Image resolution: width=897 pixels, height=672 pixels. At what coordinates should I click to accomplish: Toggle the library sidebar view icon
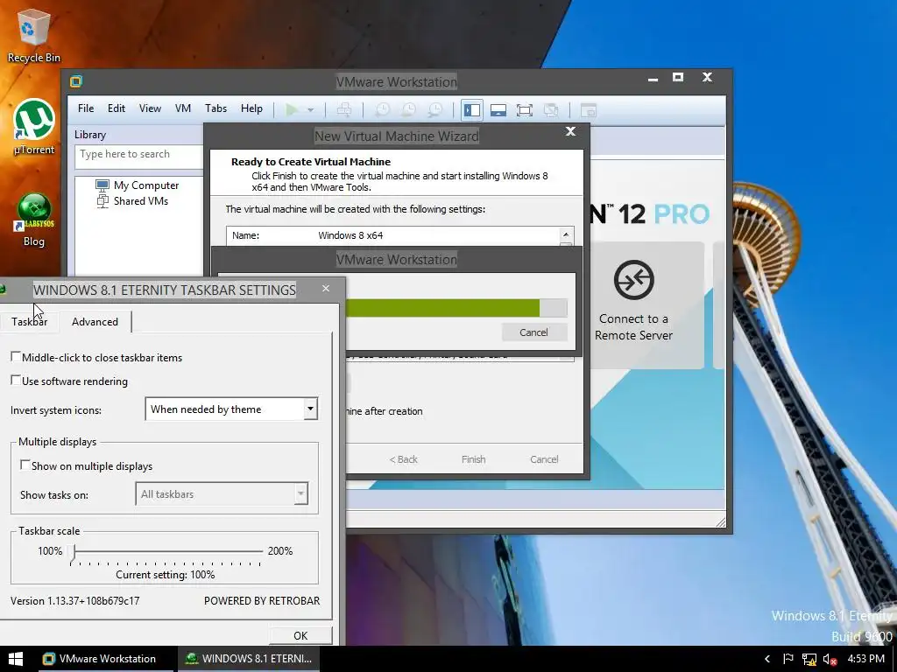pyautogui.click(x=472, y=109)
